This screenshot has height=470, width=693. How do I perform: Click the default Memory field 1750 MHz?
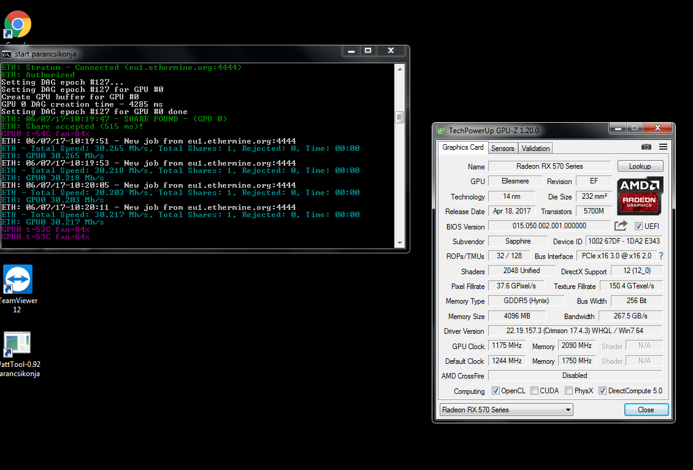576,361
